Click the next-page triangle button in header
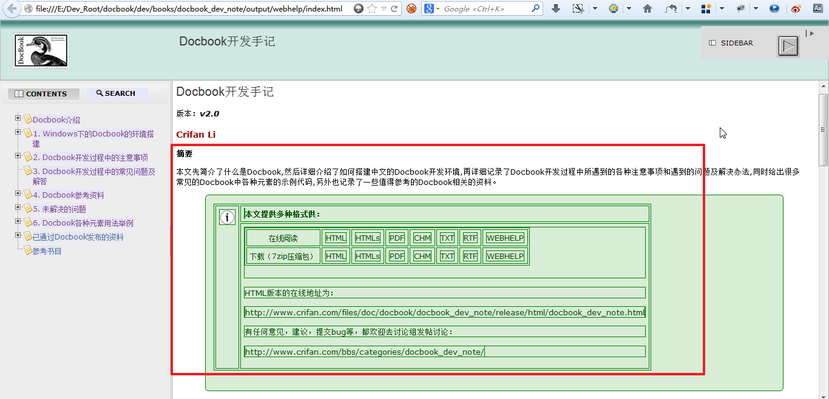Viewport: 829px width, 399px height. pos(788,46)
